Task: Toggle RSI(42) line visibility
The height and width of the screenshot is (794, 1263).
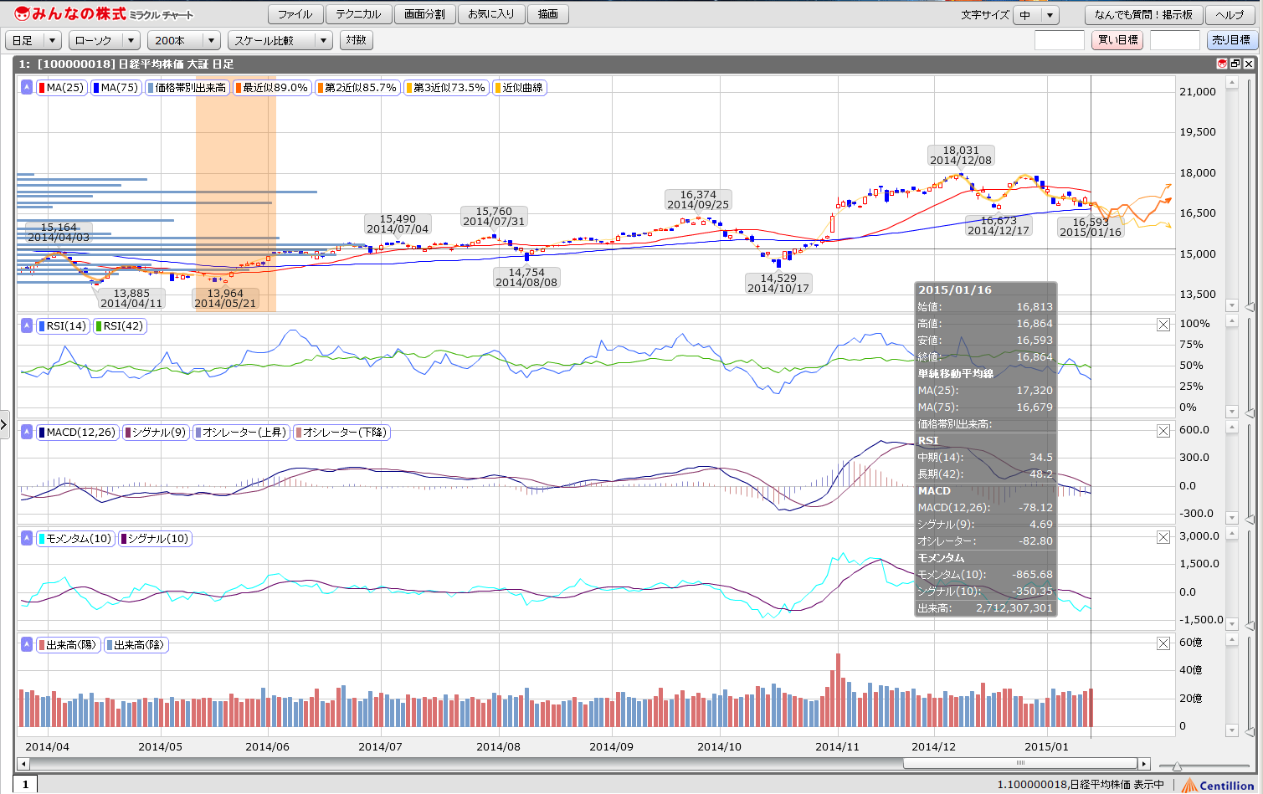Action: tap(120, 326)
